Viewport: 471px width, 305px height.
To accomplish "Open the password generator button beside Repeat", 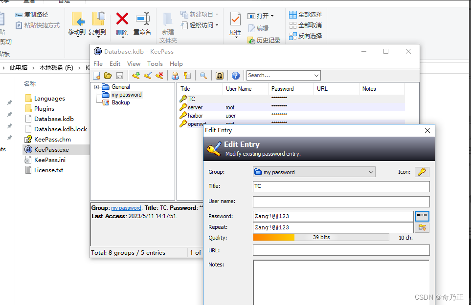I will (x=422, y=227).
